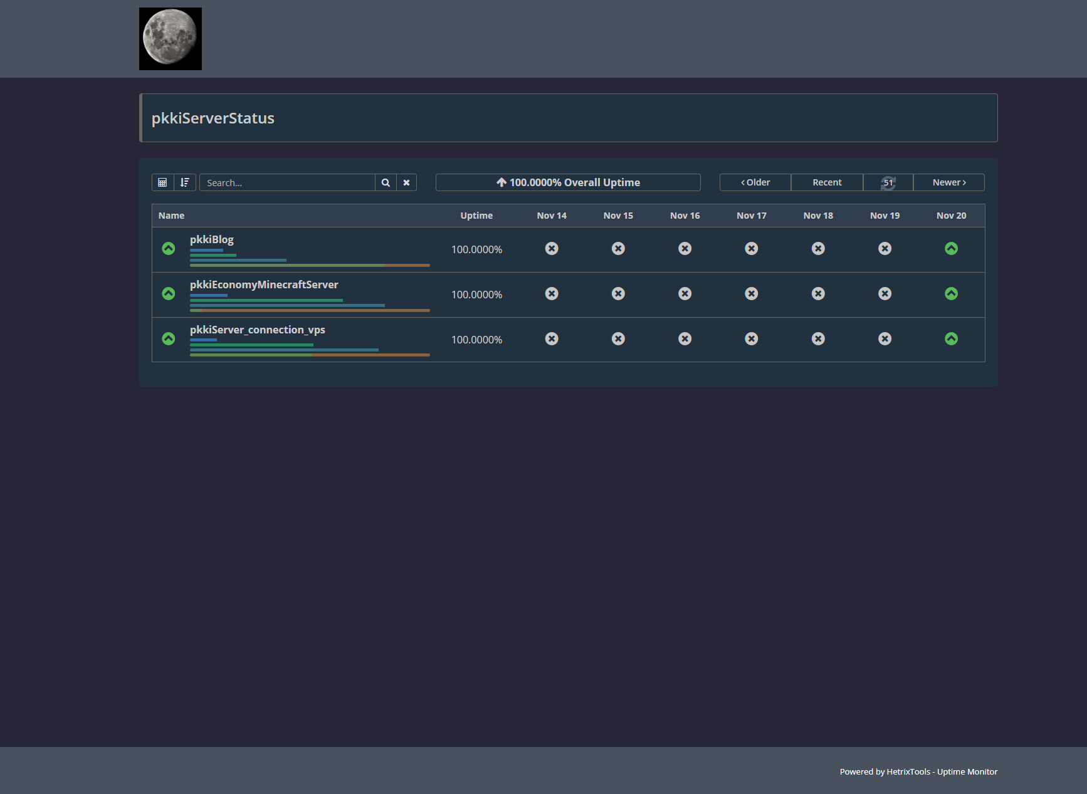The width and height of the screenshot is (1087, 794).
Task: Go to Older date range
Action: point(755,182)
